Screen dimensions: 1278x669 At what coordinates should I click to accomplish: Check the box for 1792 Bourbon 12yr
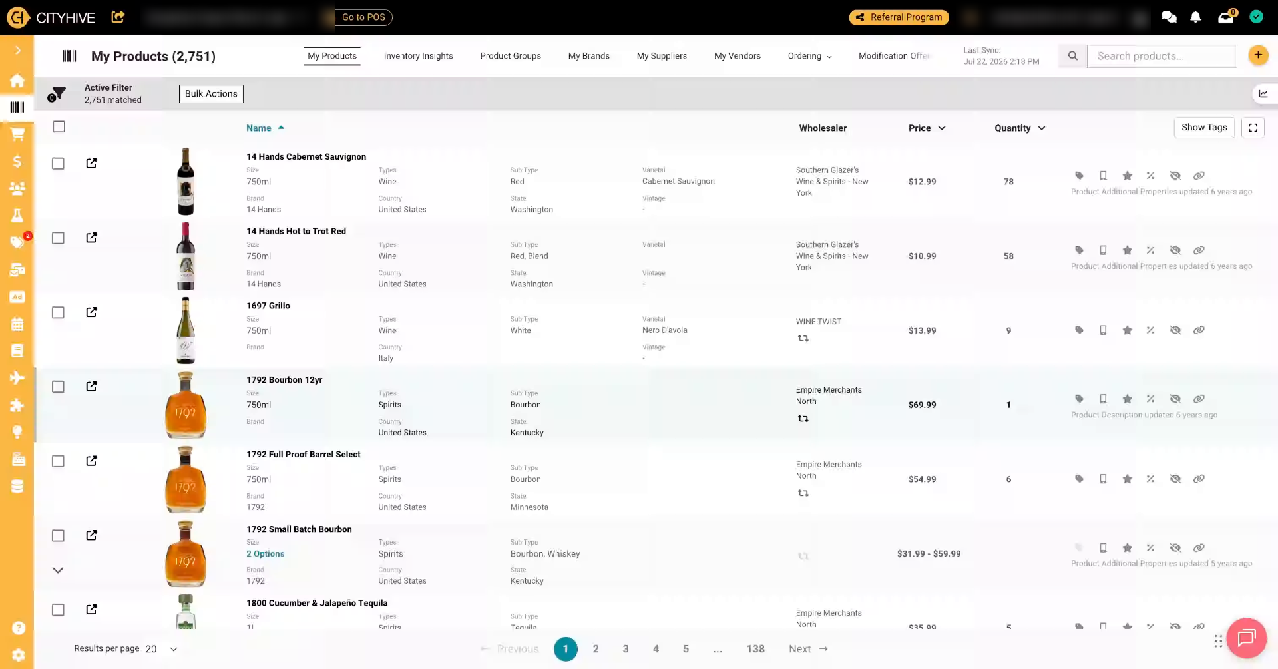click(x=58, y=387)
